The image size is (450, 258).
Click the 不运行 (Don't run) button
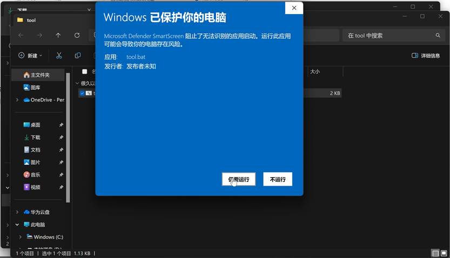278,179
